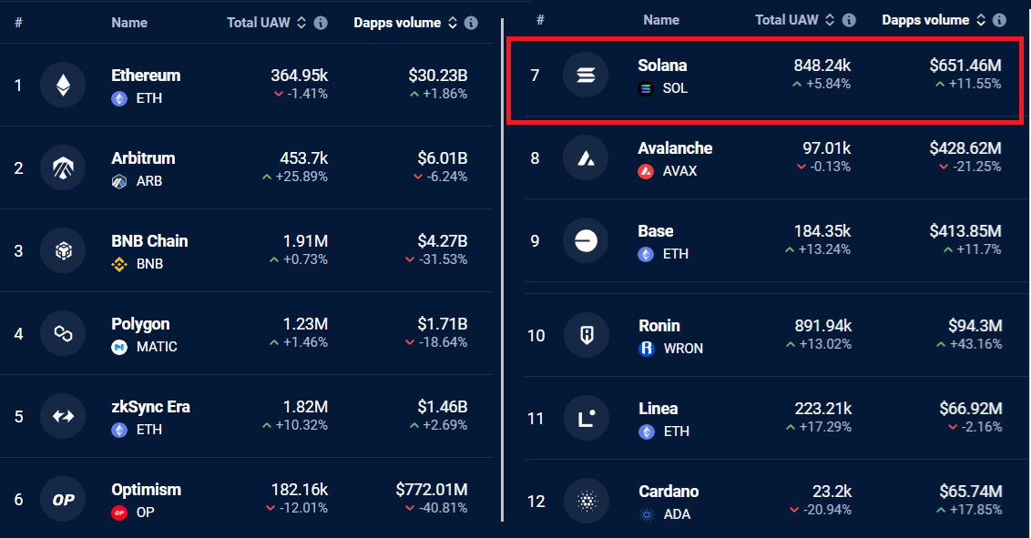Click the BNB Chain cube logo
Image resolution: width=1031 pixels, height=538 pixels.
click(63, 250)
